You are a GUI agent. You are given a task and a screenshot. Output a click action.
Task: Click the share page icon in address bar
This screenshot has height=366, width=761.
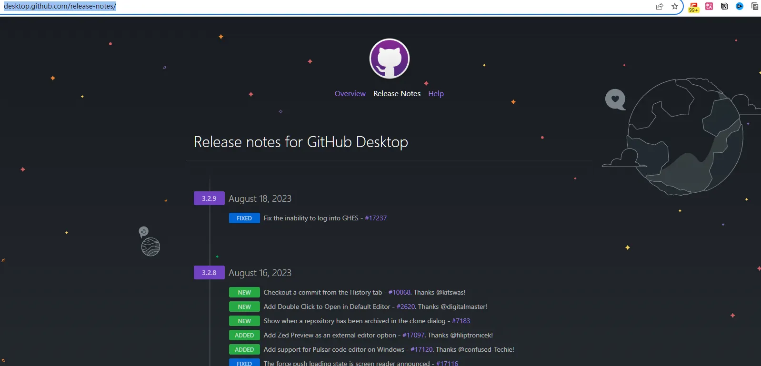coord(660,6)
